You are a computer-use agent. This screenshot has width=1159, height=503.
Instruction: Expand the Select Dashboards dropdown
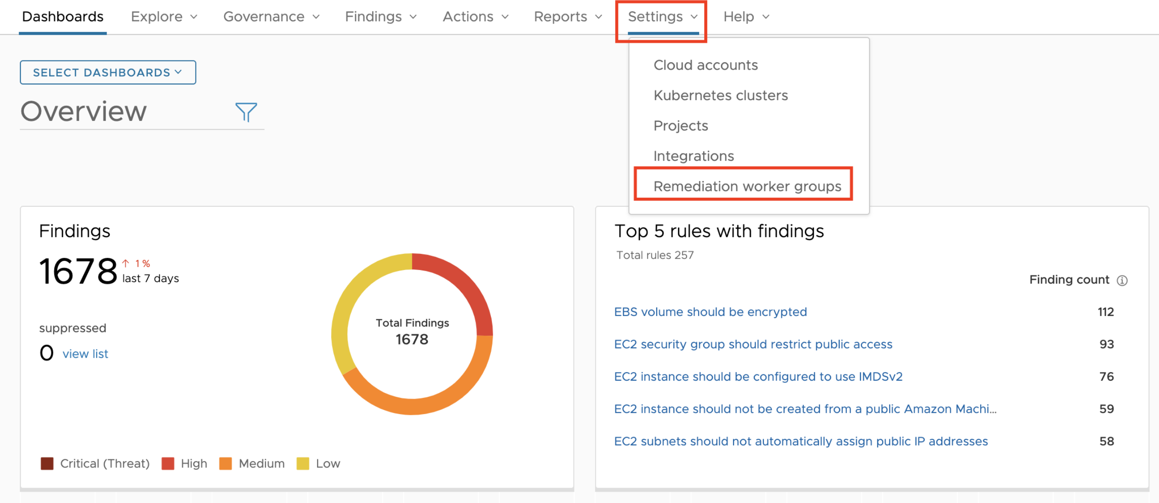tap(107, 72)
